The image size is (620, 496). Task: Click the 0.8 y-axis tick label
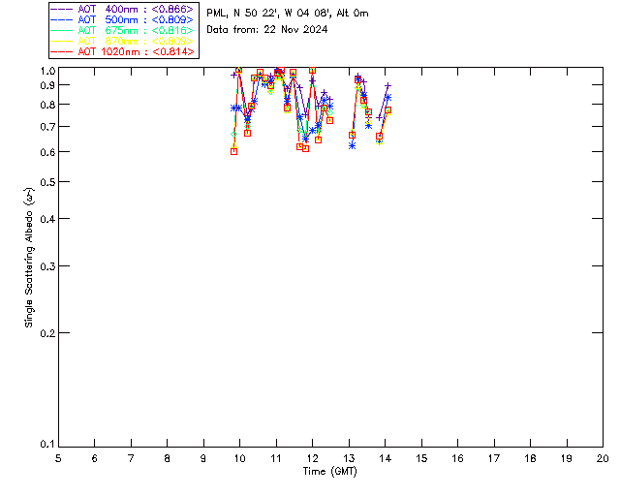tap(47, 105)
